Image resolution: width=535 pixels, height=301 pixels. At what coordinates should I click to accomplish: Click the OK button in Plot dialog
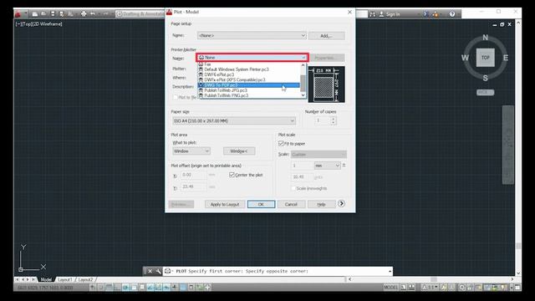tap(261, 204)
